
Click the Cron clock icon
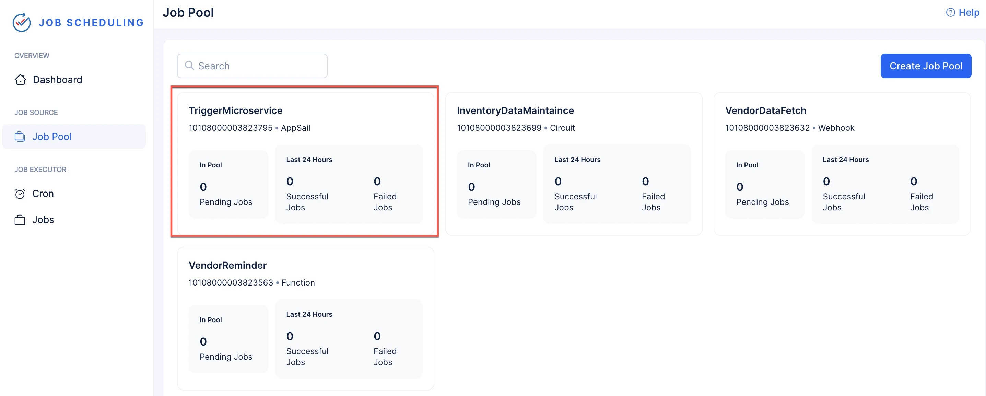pyautogui.click(x=20, y=194)
